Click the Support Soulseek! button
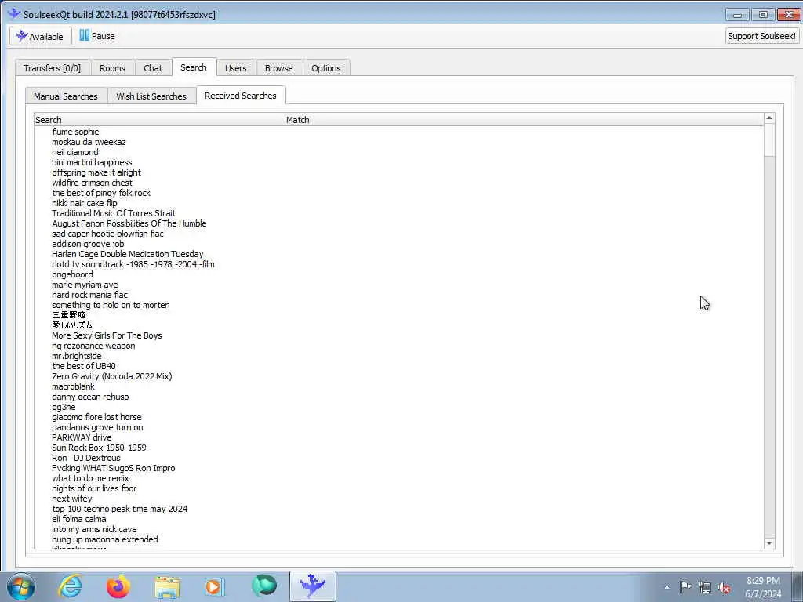The width and height of the screenshot is (803, 602). click(x=761, y=36)
